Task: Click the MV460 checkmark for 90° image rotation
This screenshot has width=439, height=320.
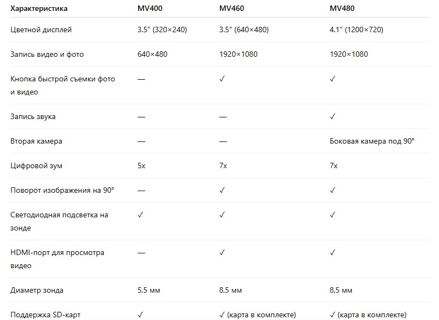Action: pos(222,190)
